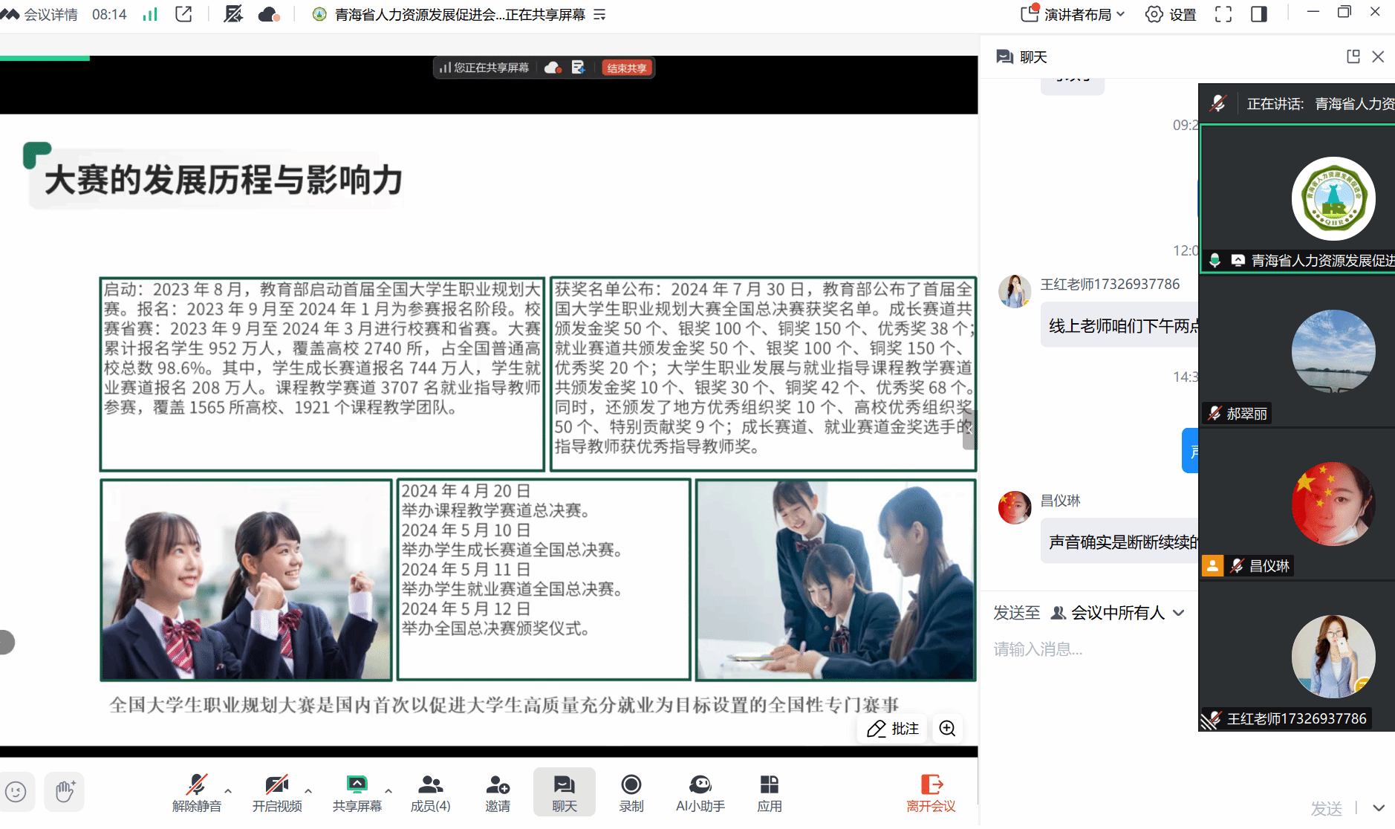This screenshot has width=1395, height=829.
Task: Select 王红老师17326937786 participant tile
Action: 1297,657
